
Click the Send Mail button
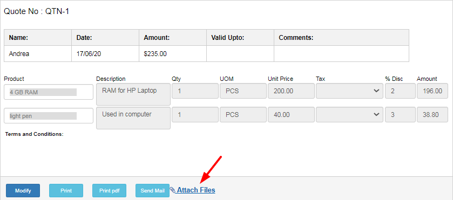click(153, 190)
